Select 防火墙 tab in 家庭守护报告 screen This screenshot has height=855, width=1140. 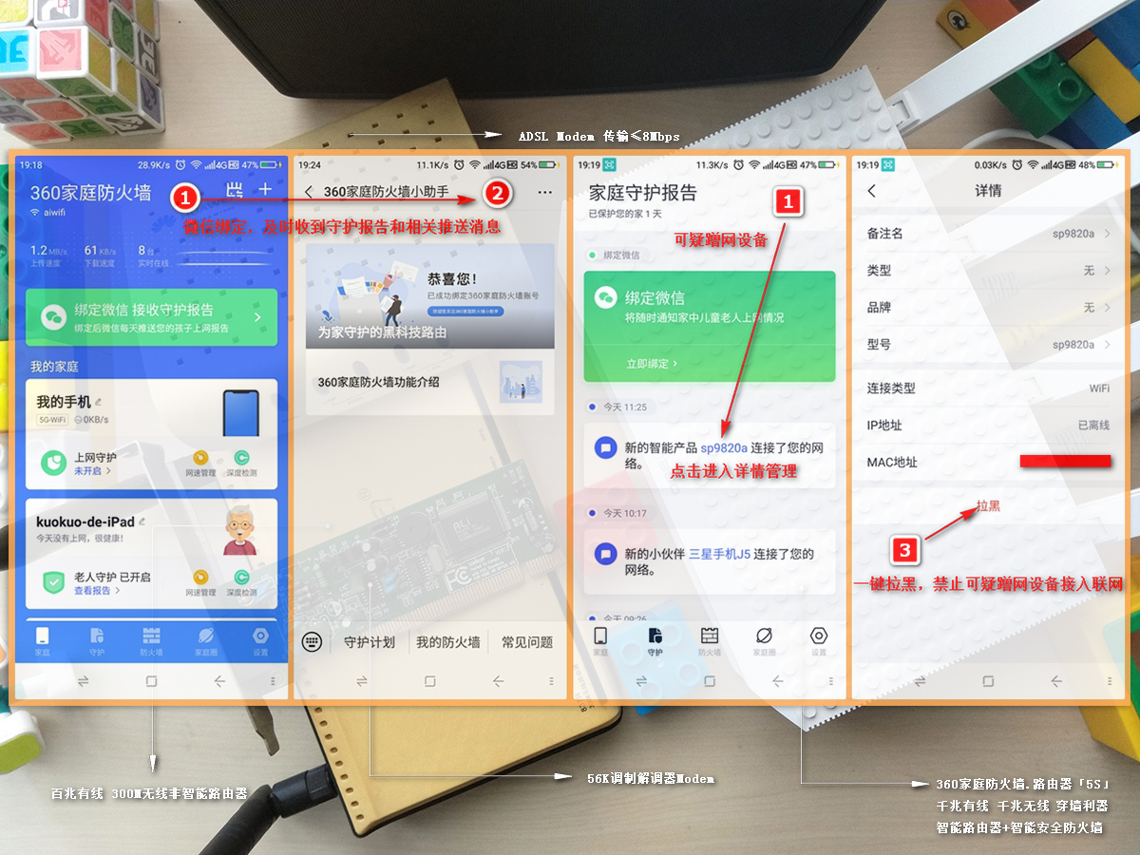[710, 642]
